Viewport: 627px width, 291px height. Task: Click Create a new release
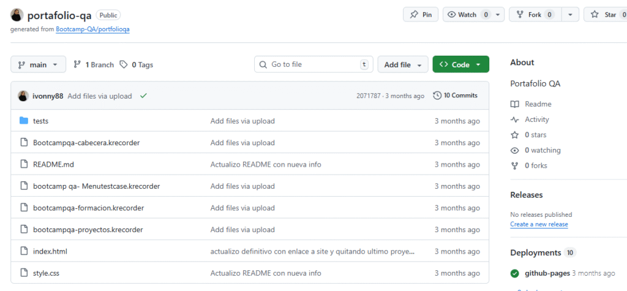coord(539,224)
